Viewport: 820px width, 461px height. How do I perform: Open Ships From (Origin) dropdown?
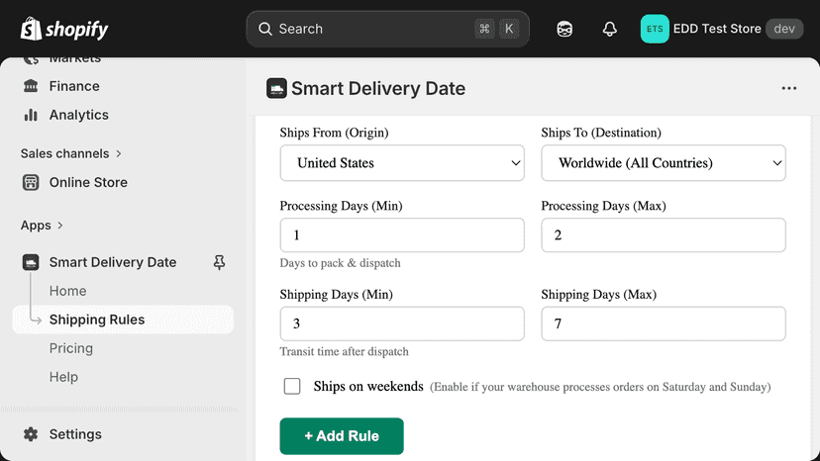click(x=402, y=163)
